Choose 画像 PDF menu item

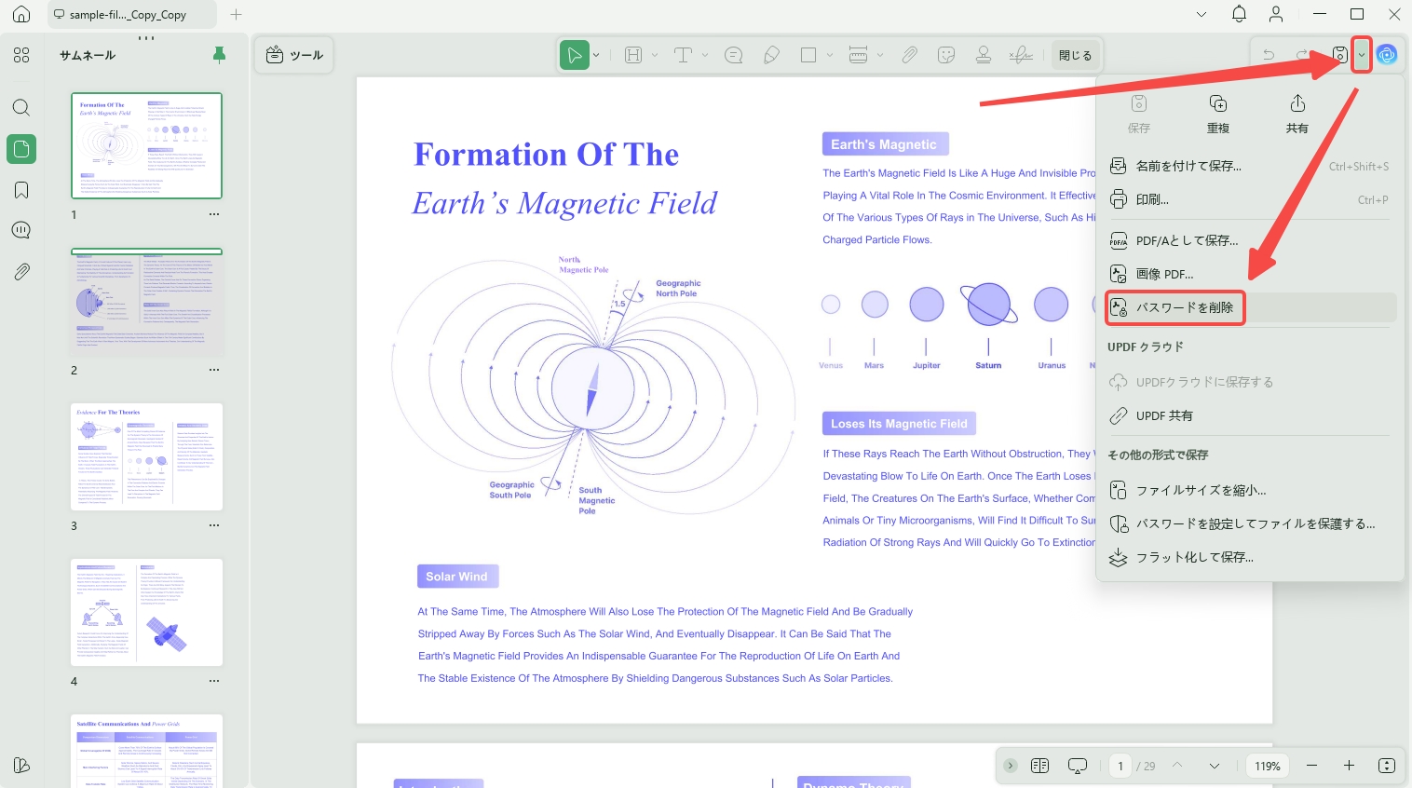click(x=1250, y=274)
